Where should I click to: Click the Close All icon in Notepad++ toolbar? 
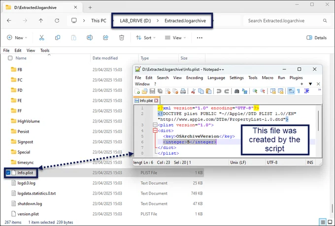click(x=175, y=91)
